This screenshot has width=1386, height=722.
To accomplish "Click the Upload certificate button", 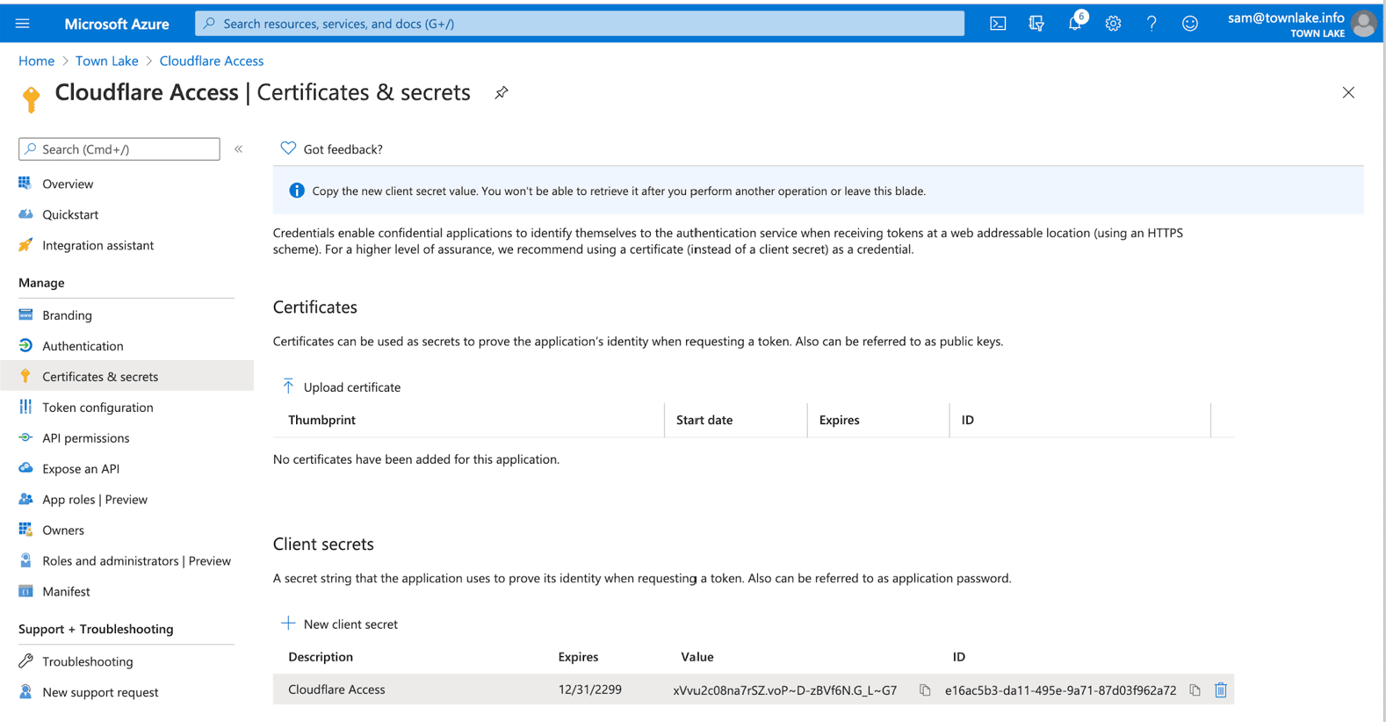I will click(x=342, y=387).
